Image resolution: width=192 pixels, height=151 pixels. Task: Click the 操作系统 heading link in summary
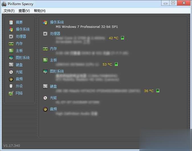pos(57,22)
